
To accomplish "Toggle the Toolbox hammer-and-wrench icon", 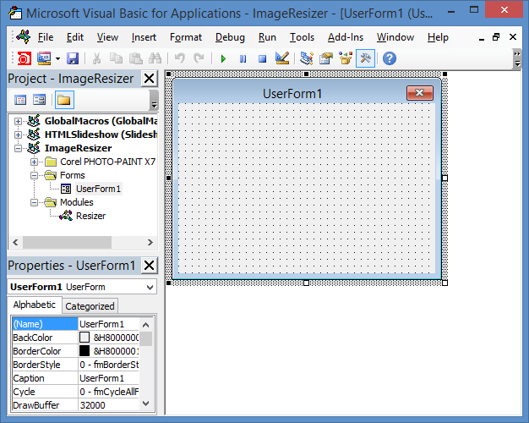I will tap(365, 58).
